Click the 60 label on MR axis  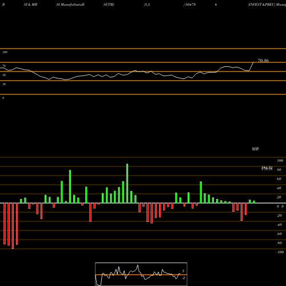279,179
